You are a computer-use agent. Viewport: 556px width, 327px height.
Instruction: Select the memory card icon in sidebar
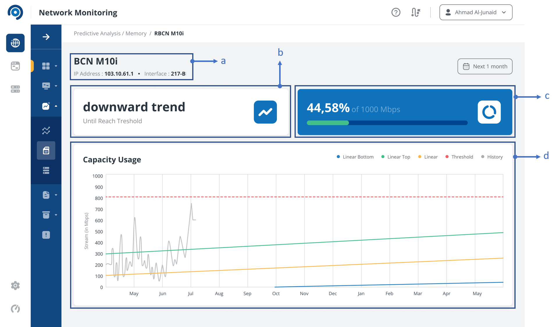click(x=46, y=151)
